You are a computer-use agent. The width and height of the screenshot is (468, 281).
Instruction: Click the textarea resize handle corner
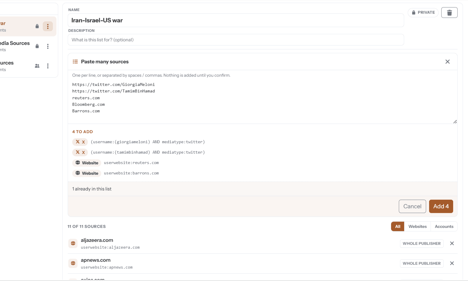pos(455,121)
